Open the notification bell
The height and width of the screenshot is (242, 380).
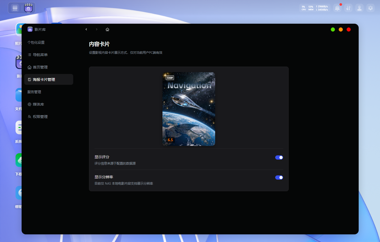pos(337,8)
